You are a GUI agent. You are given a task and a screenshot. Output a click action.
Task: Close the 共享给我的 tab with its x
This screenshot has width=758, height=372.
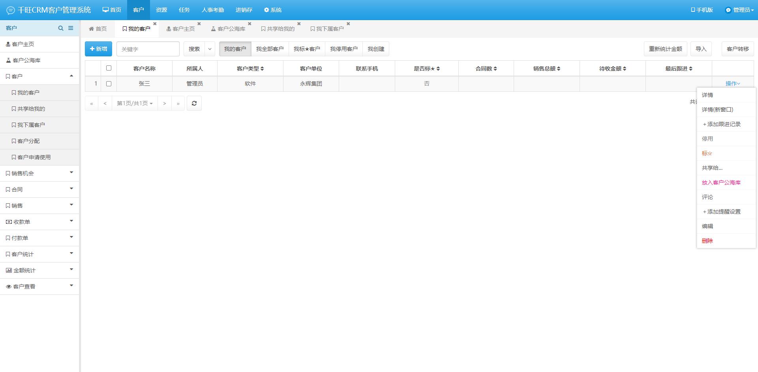click(x=299, y=24)
